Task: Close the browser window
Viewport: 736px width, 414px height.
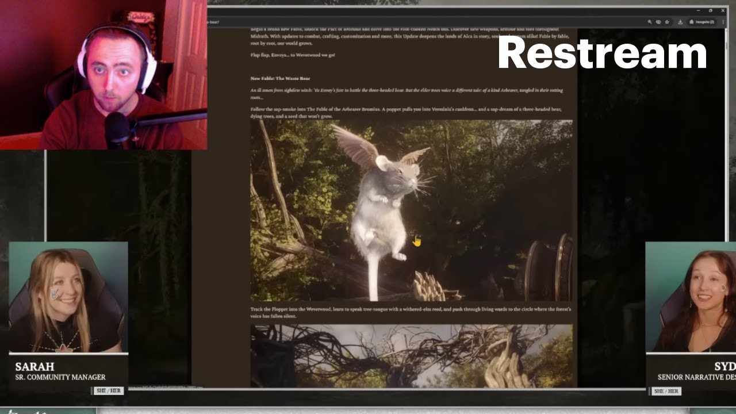Action: pos(722,10)
